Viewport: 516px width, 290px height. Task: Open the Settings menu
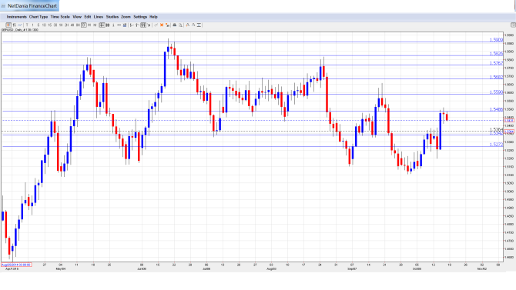(140, 17)
